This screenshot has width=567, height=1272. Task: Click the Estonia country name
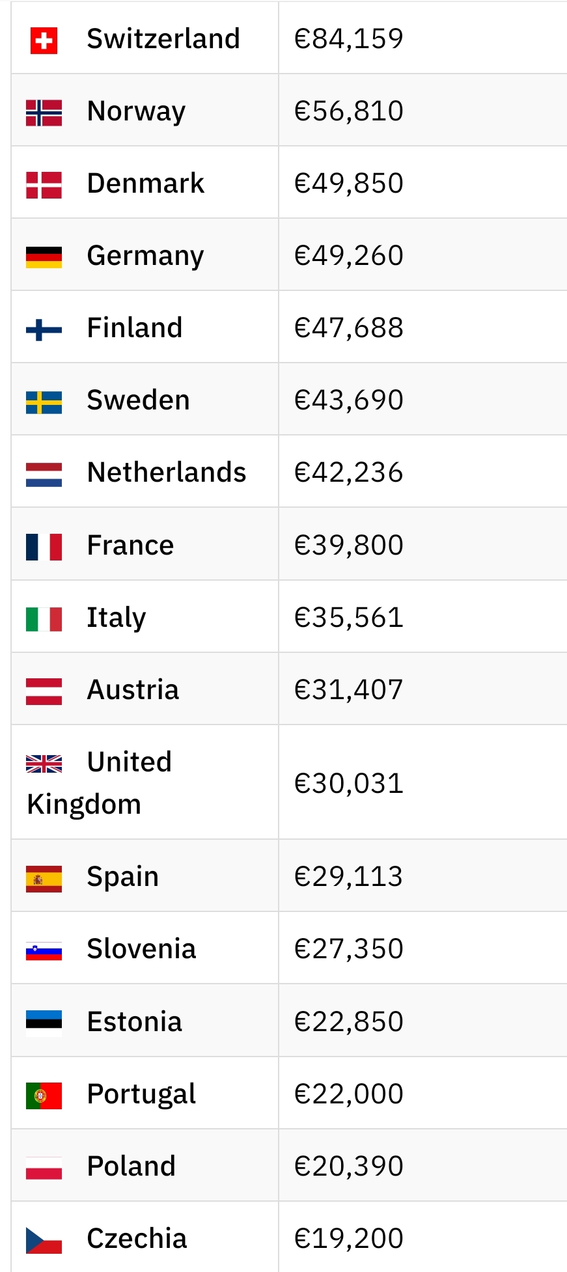[135, 1021]
